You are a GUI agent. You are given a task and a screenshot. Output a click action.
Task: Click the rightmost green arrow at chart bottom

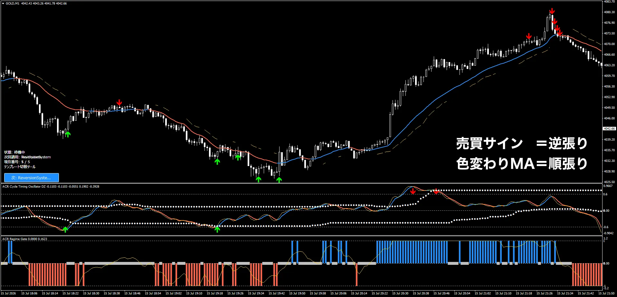[x=279, y=180]
